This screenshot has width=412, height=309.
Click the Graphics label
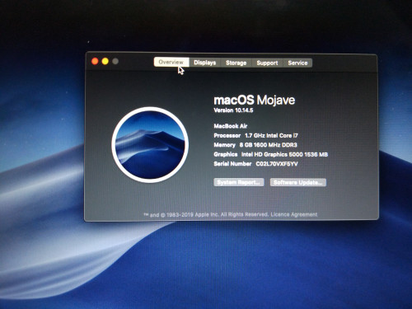[226, 154]
